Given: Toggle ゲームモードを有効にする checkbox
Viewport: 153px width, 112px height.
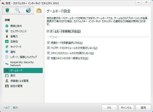Looking at the screenshot, I should 48,31.
